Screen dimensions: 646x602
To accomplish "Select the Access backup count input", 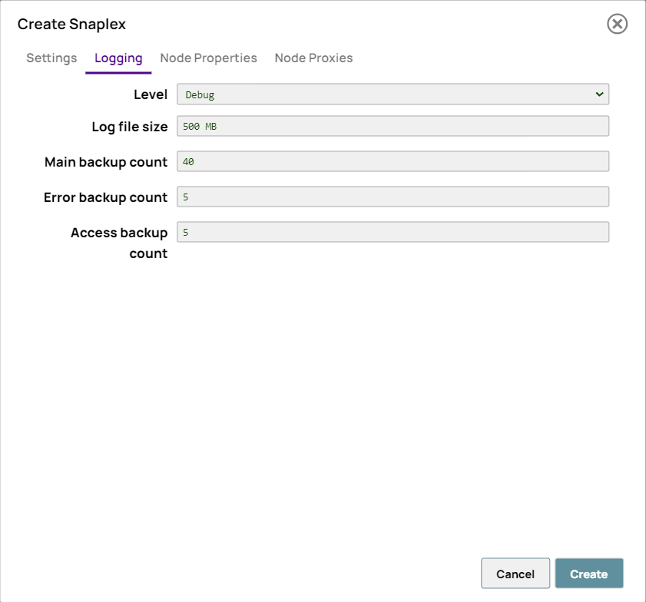I will point(393,231).
